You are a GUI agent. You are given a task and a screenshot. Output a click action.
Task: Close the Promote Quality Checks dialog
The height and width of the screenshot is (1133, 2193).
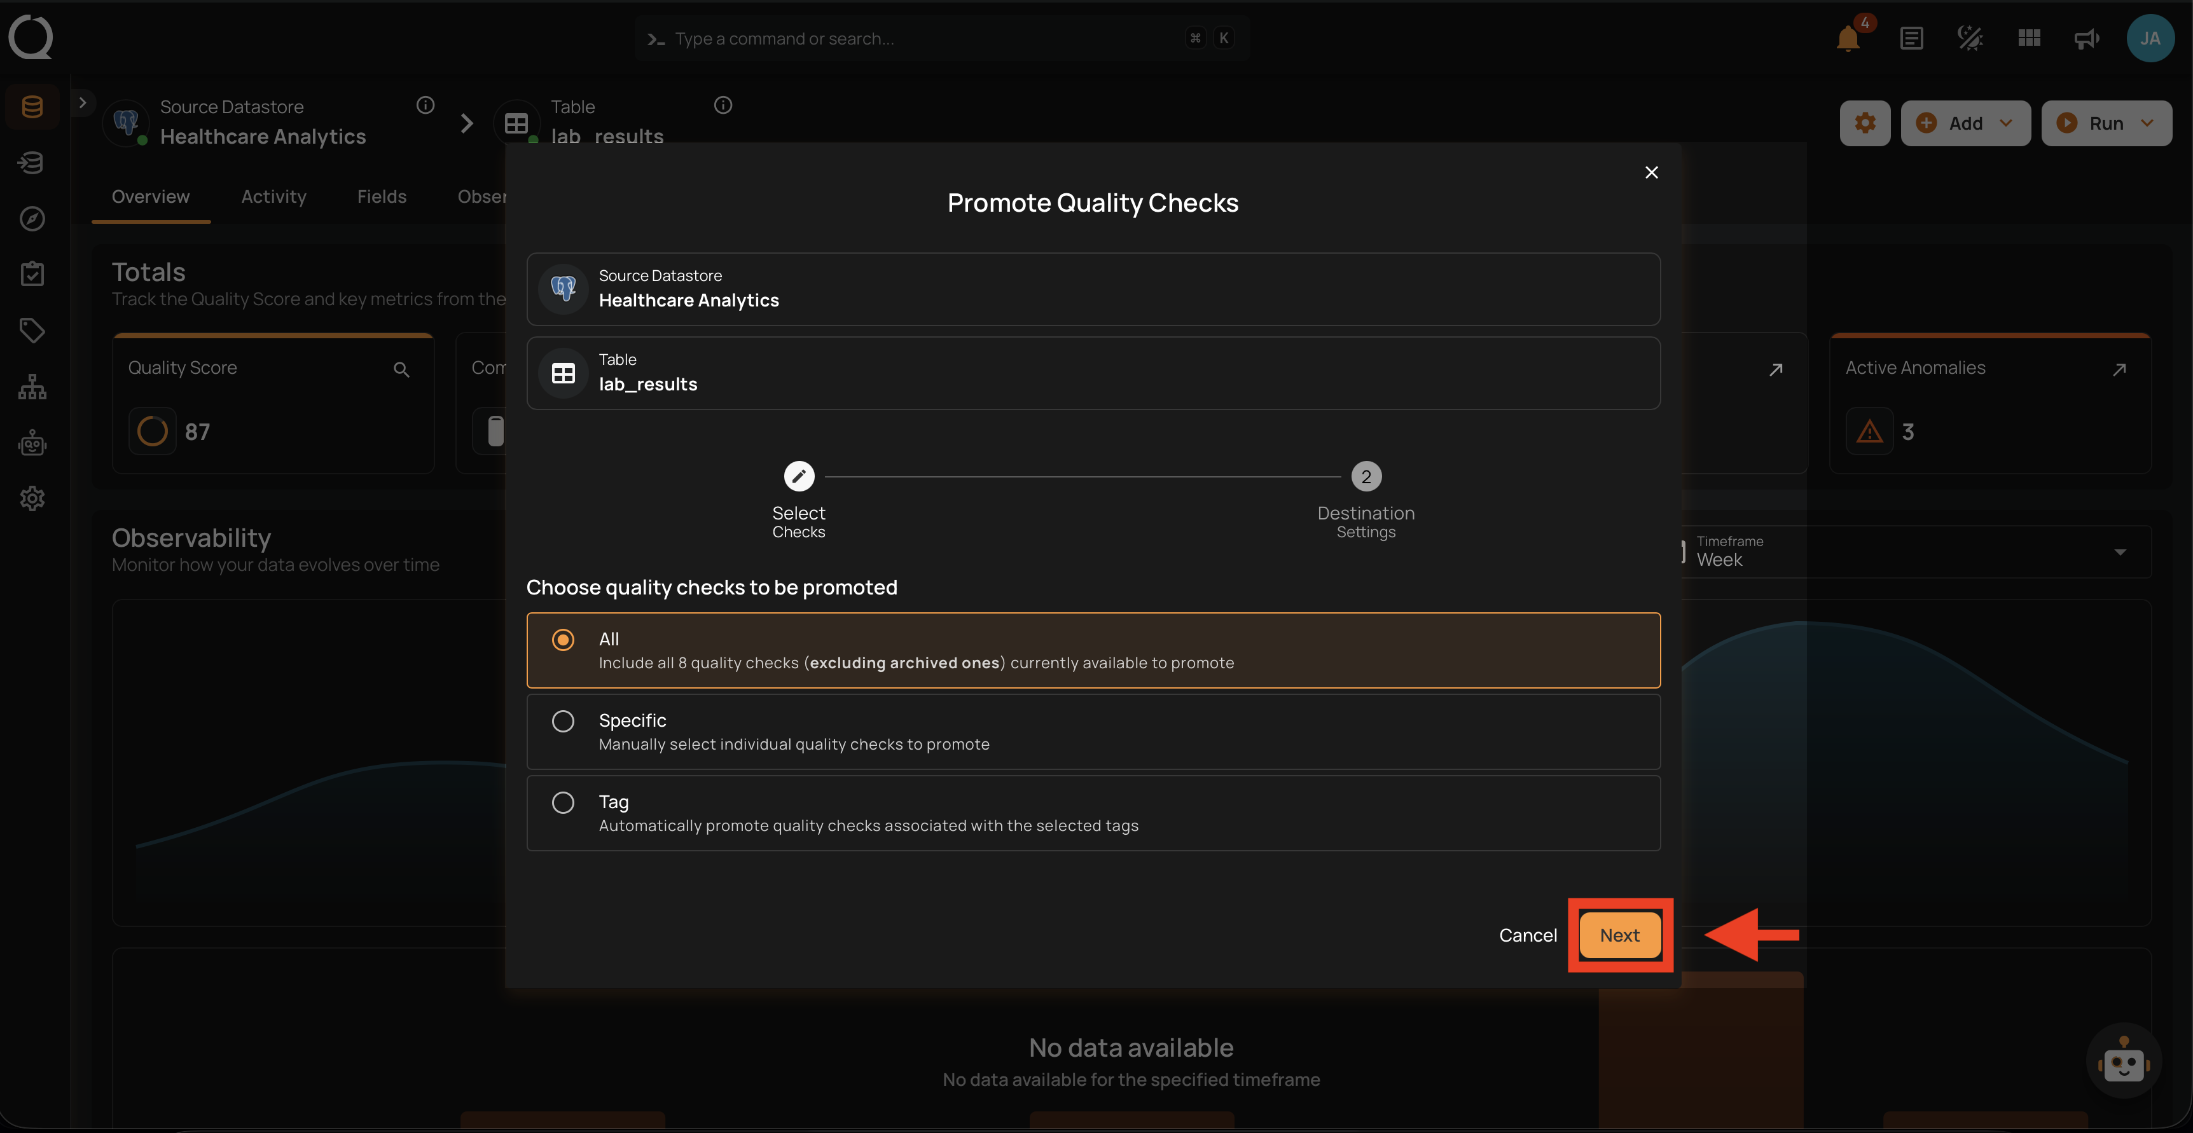click(1652, 173)
